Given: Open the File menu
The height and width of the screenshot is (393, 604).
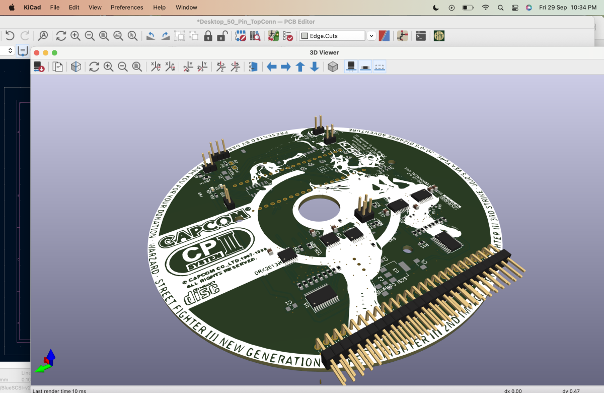Looking at the screenshot, I should 55,8.
